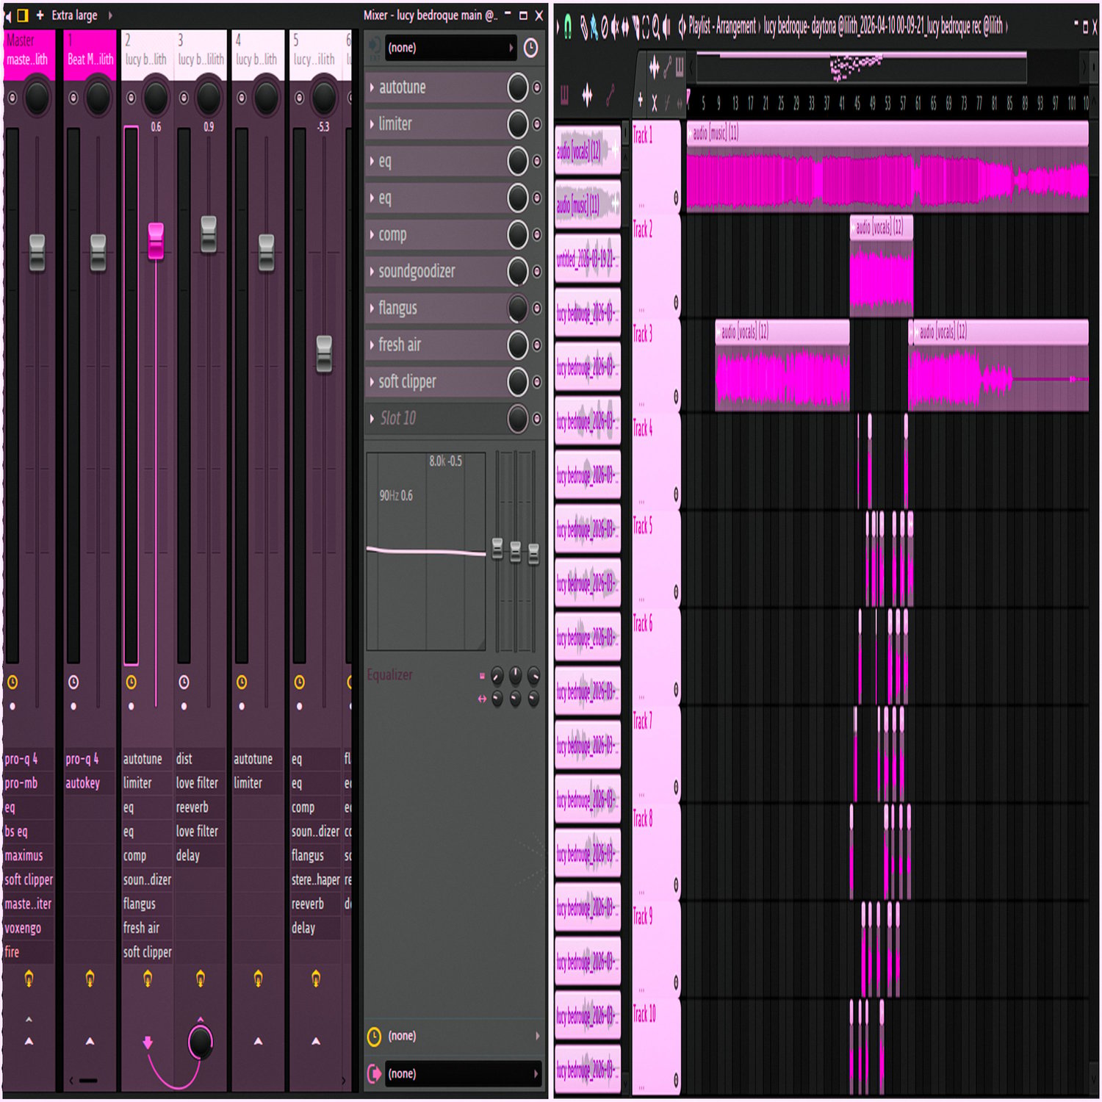Click the output routing icon beside bottom (none)
This screenshot has height=1102, width=1102.
(x=374, y=1073)
